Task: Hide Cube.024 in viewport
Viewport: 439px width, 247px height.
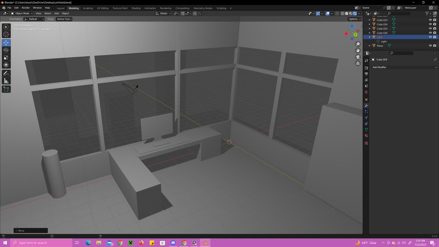Action: (x=430, y=24)
